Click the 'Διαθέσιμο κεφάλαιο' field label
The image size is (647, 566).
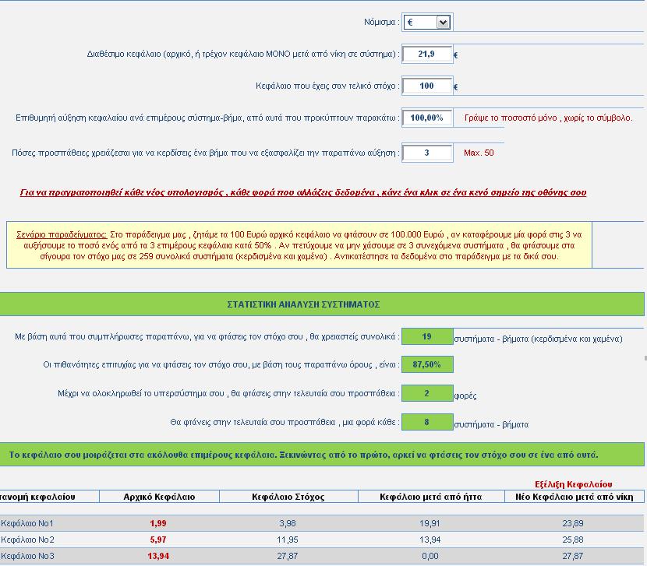(243, 54)
